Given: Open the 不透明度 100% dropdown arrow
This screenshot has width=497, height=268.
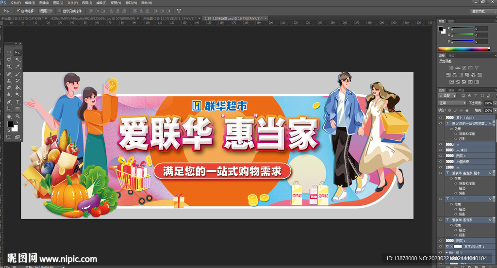Looking at the screenshot, I should coord(495,103).
